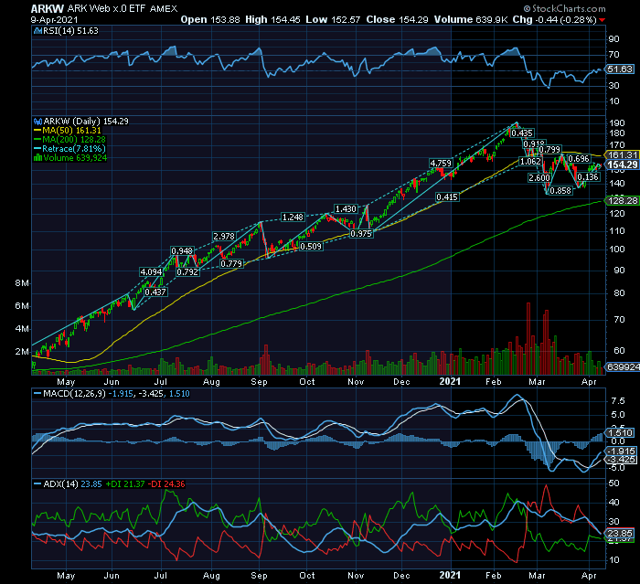Click the -1.915 tag on the MACD axis
The width and height of the screenshot is (640, 584).
(621, 451)
